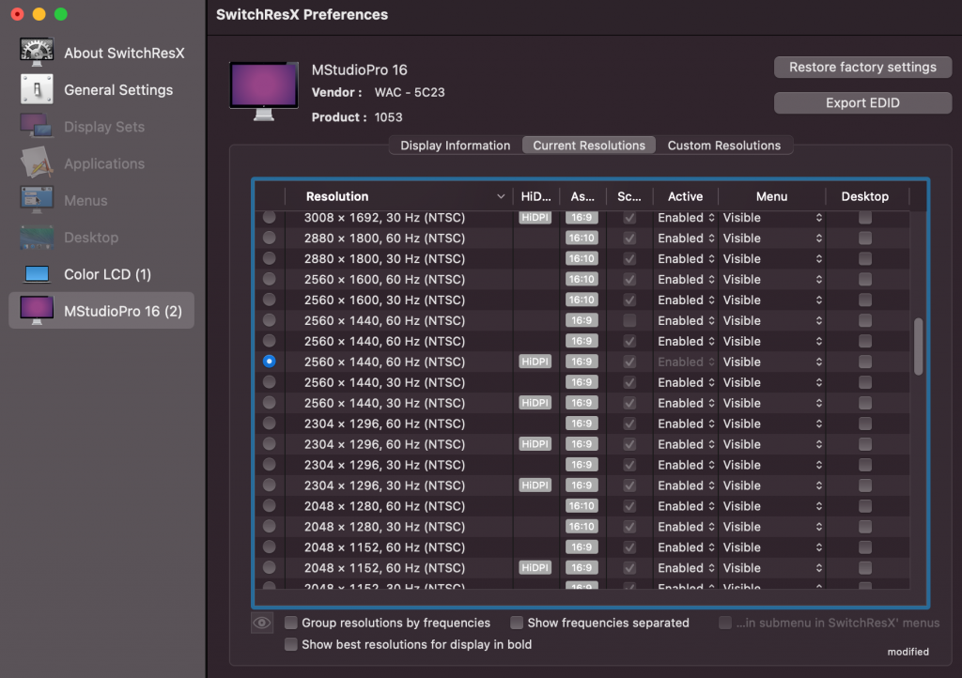Select radio button for 2880 × 1800, 60 Hz
962x678 pixels.
(270, 238)
